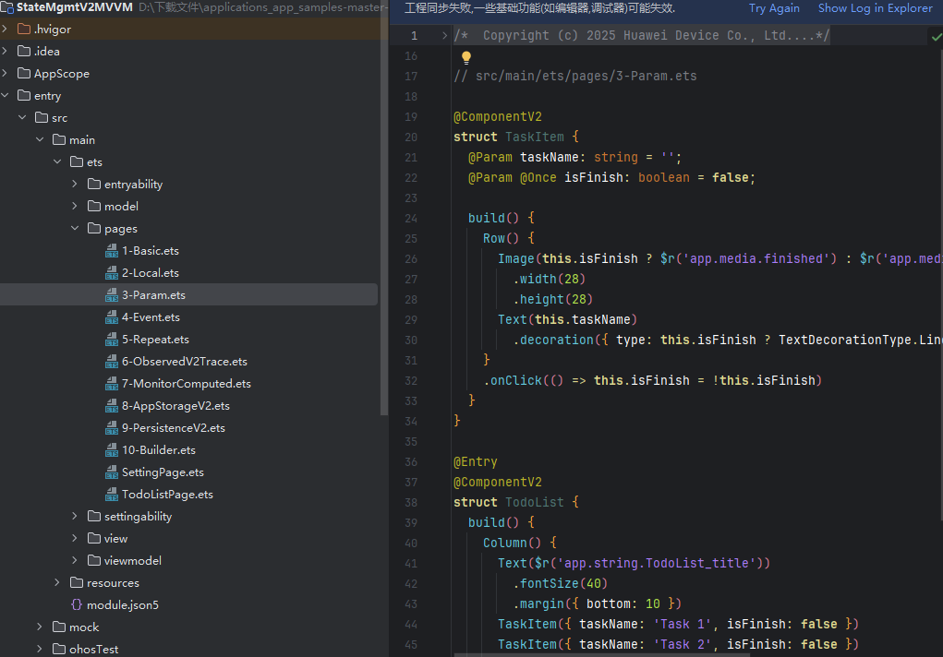Expand the entryability folder arrow
Viewport: 943px width, 657px height.
(75, 184)
